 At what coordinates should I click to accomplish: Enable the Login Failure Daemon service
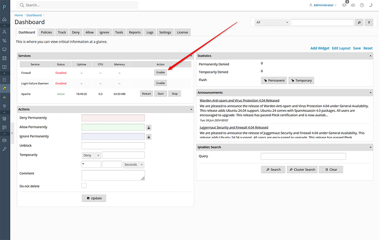click(x=160, y=83)
